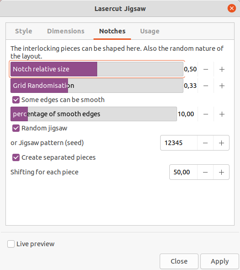Screen dimensions: 240x270
Task: Decrease Notch relative size with minus button
Action: pyautogui.click(x=206, y=69)
